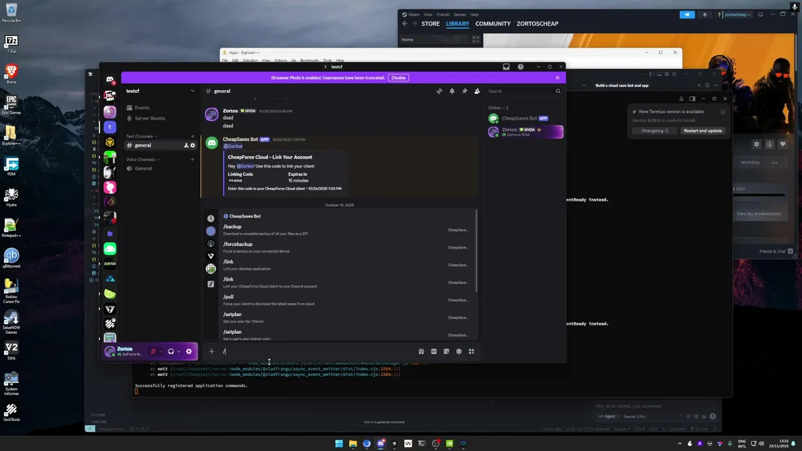Open Steam game settings gear icon
This screenshot has height=451, width=802.
pos(756,144)
